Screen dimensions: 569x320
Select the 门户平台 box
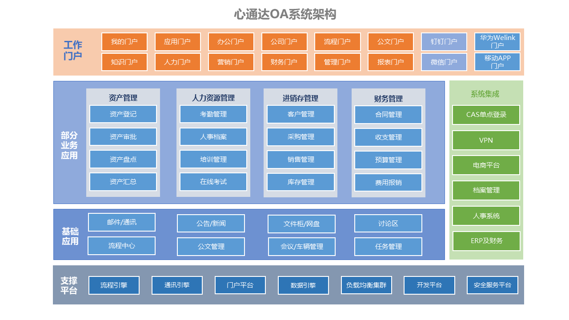[x=240, y=285]
